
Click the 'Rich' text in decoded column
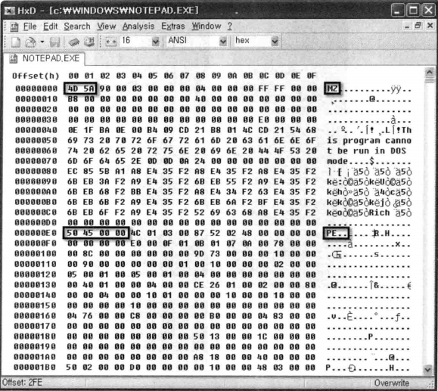click(379, 213)
